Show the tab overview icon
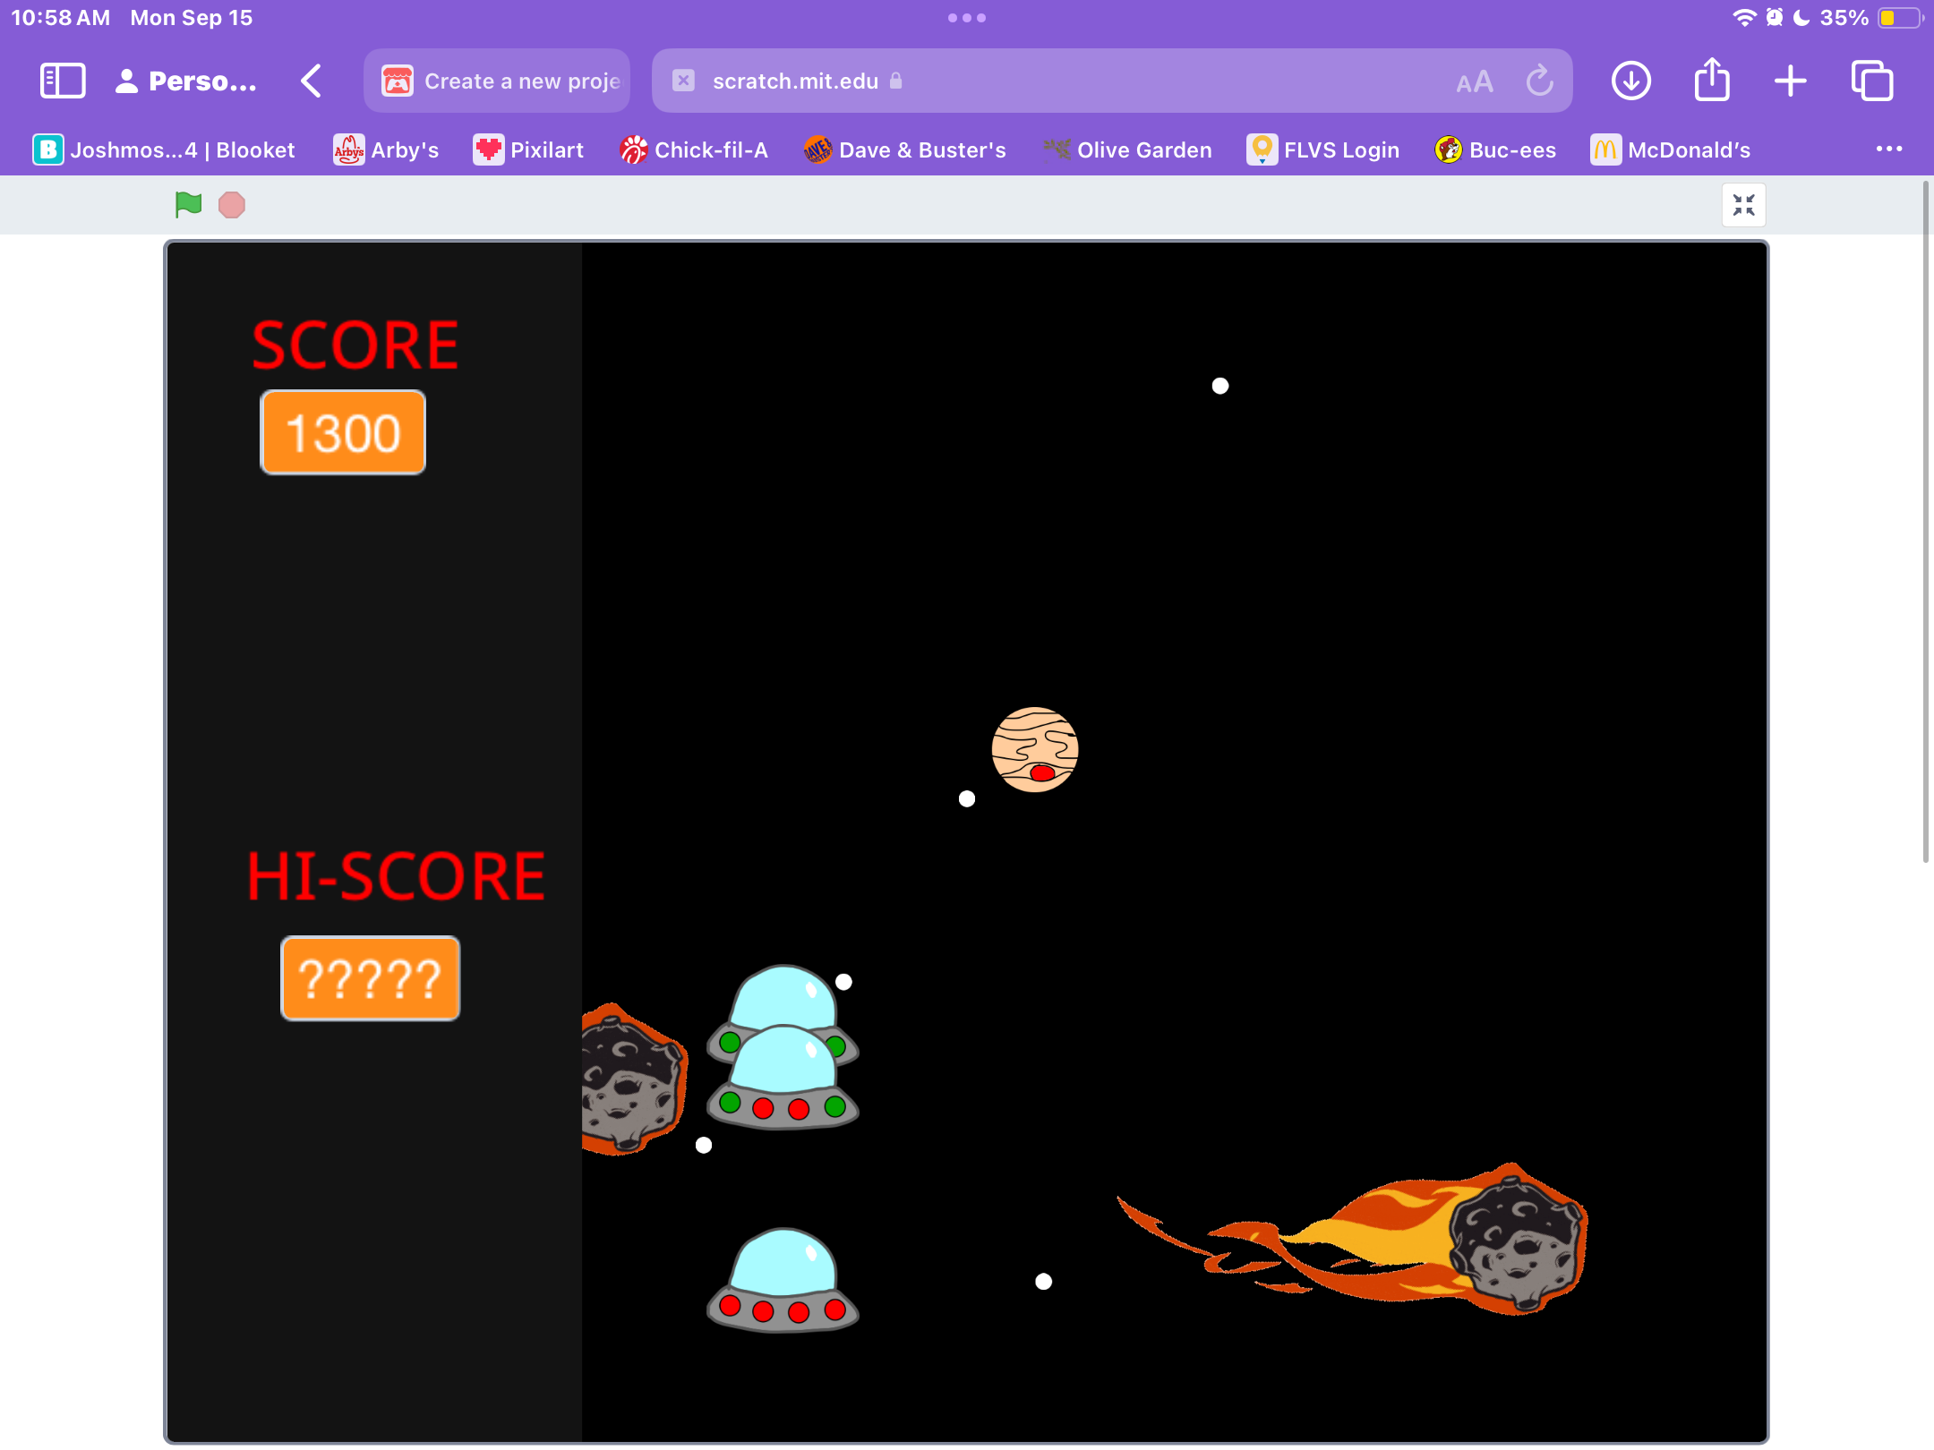The width and height of the screenshot is (1934, 1450). [x=1871, y=81]
